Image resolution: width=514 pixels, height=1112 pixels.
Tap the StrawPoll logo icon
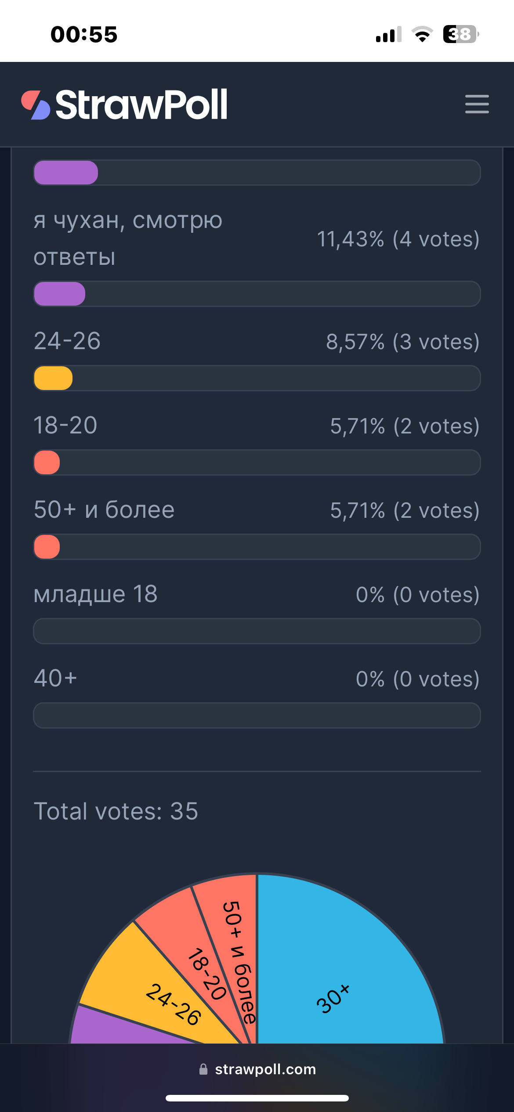[36, 105]
